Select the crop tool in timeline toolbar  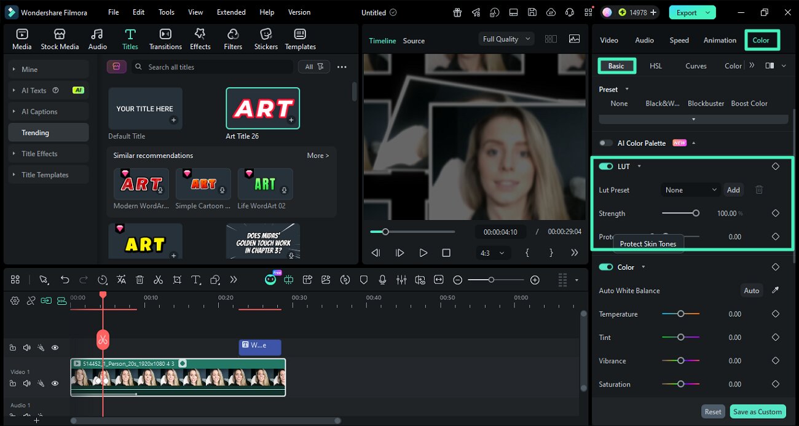click(x=177, y=280)
